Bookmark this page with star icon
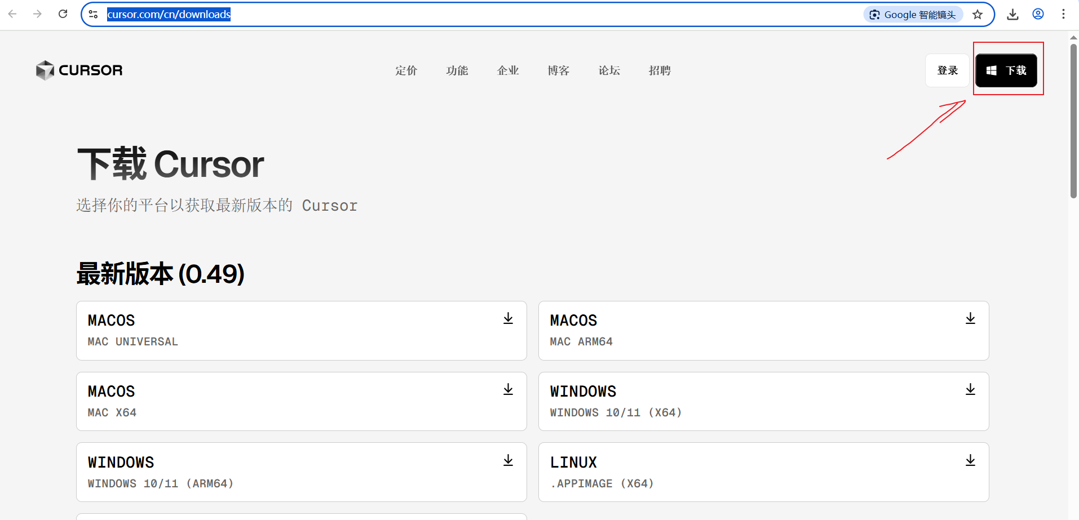 pyautogui.click(x=978, y=15)
